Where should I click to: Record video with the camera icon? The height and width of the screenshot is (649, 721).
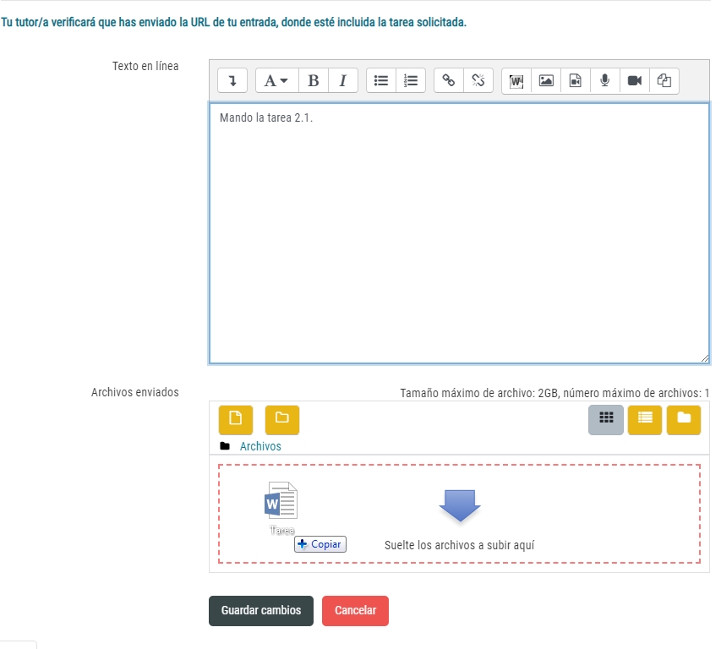point(635,80)
